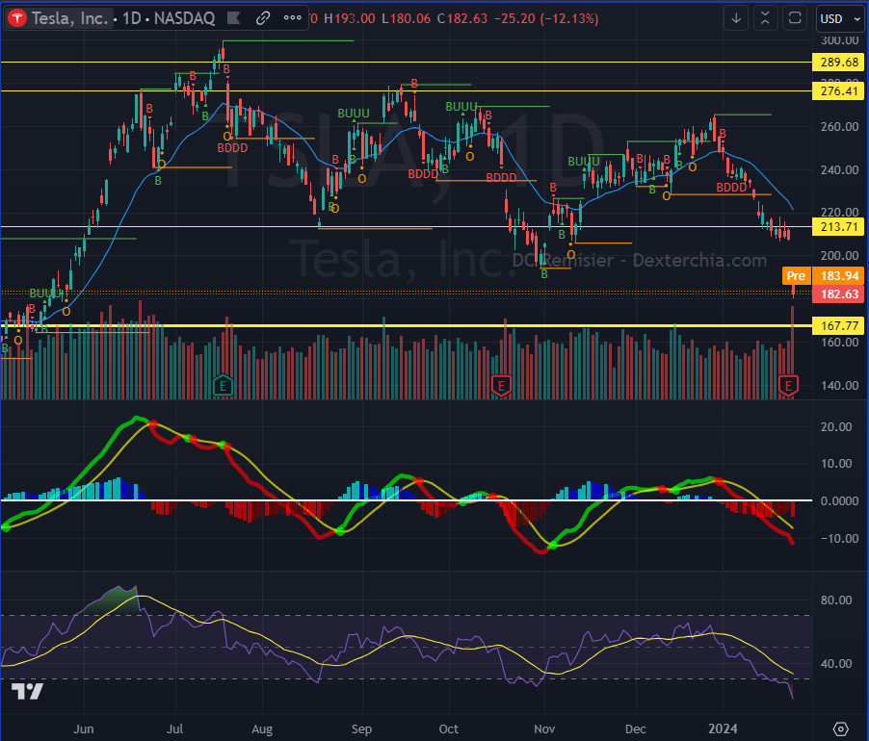869x741 pixels.
Task: Collapse pane with double-chevron button
Action: (x=765, y=18)
